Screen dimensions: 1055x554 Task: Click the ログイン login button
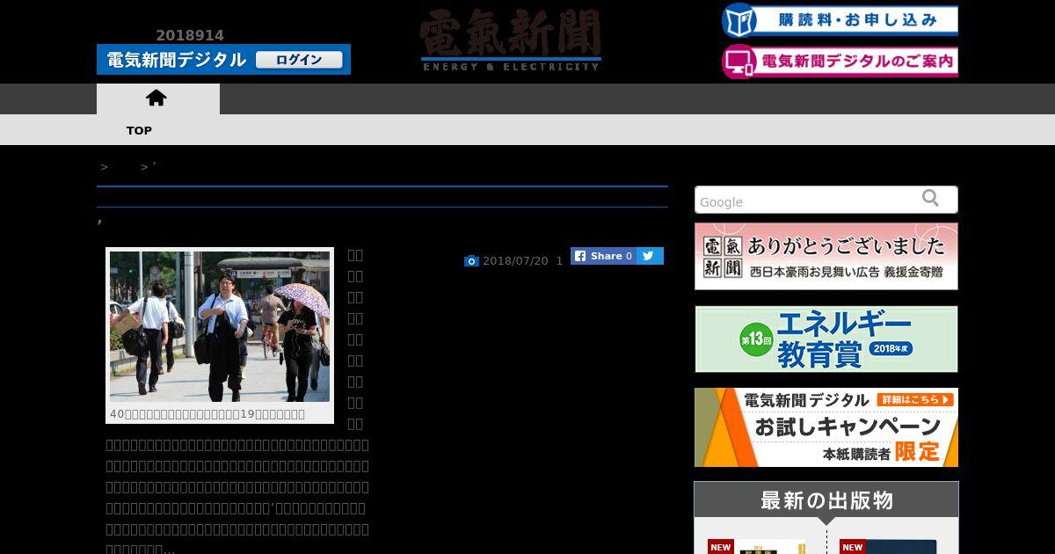299,60
